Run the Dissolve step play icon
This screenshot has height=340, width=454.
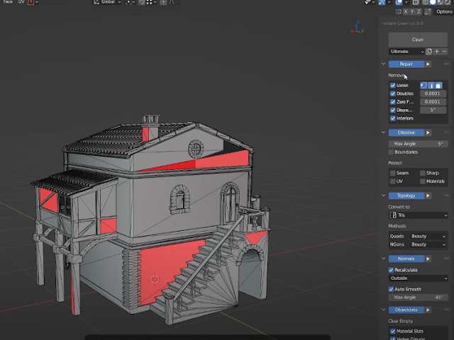click(428, 132)
